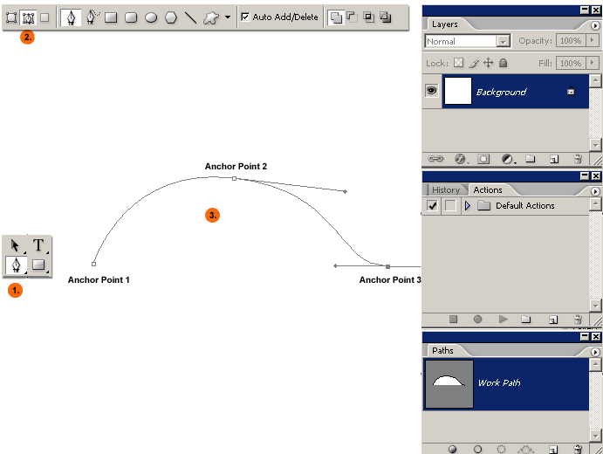
Task: Open the Layers panel menu arrow
Action: 595,26
